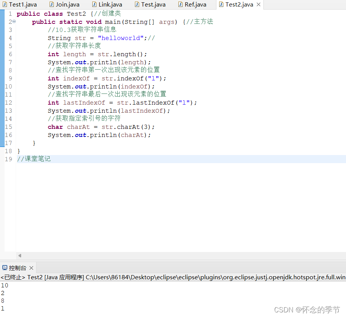Place cursor inside the "helloworld" string literal
346x317 pixels.
(x=120, y=38)
